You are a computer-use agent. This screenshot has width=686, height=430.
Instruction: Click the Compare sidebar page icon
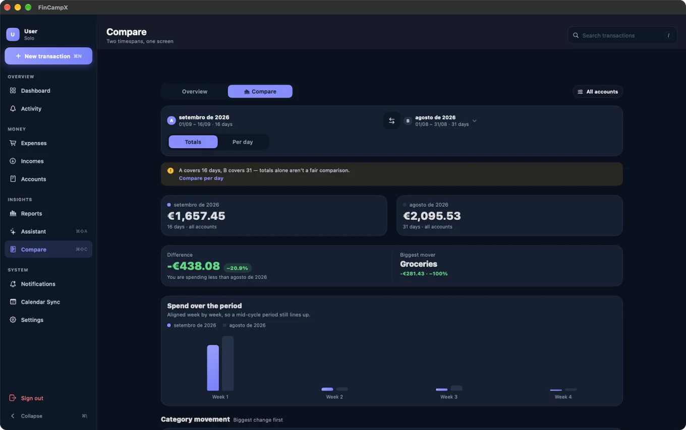tap(13, 250)
